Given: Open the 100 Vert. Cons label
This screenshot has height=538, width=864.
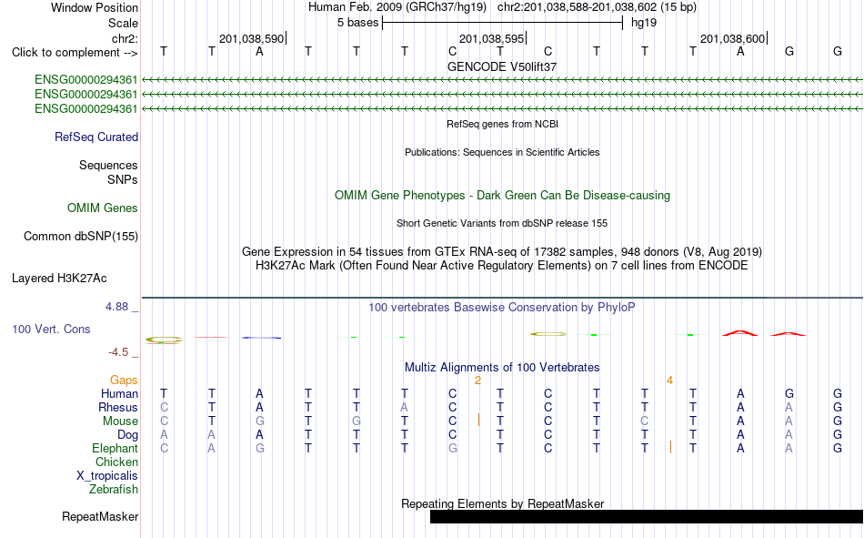Looking at the screenshot, I should [51, 329].
